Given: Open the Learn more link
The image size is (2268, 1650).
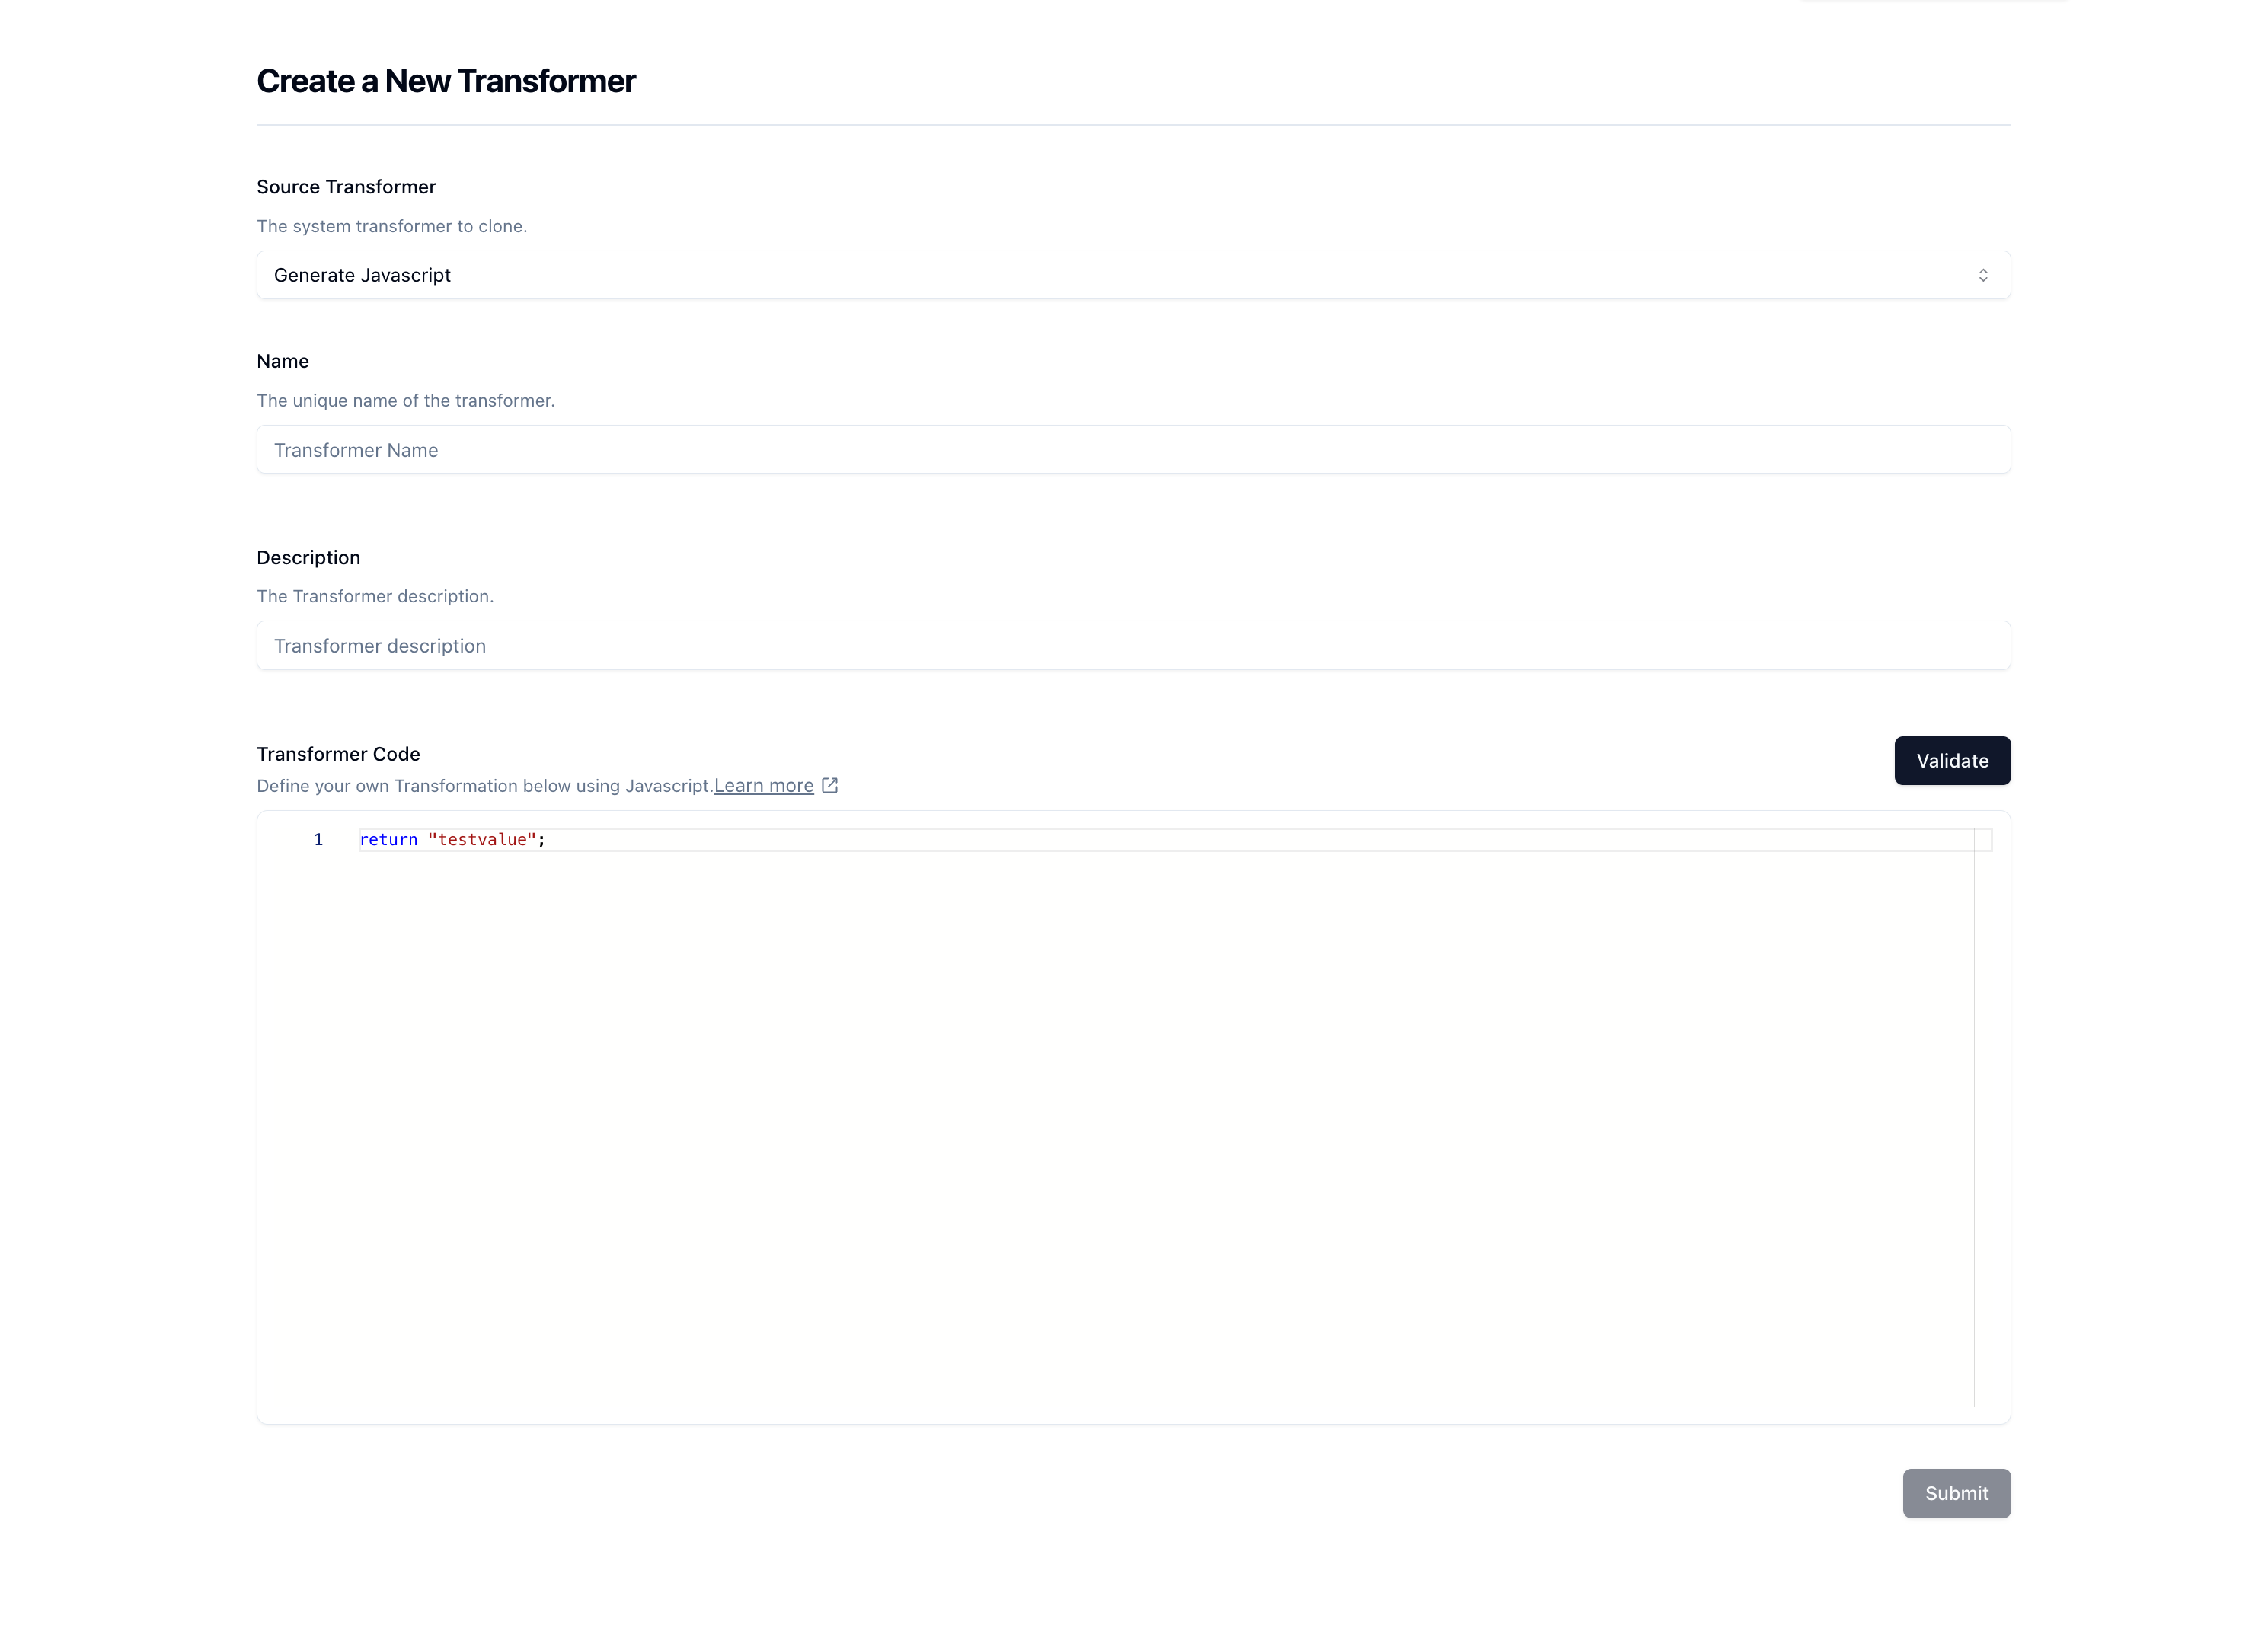Looking at the screenshot, I should pos(764,786).
